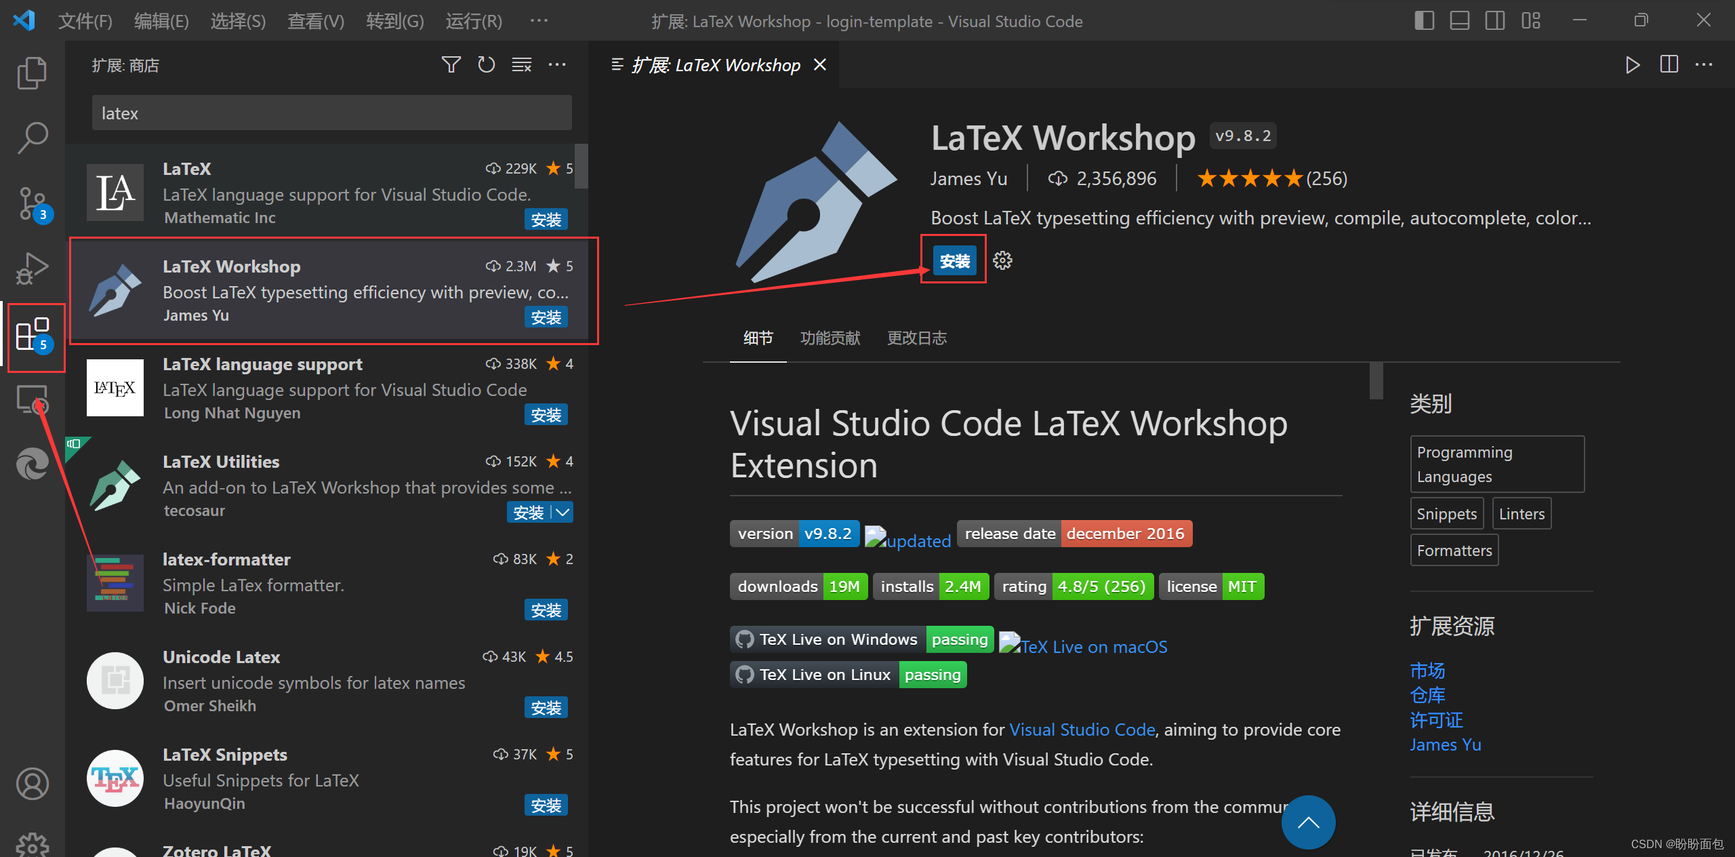The width and height of the screenshot is (1735, 857).
Task: Split the editor using the top-right icon
Action: (x=1669, y=64)
